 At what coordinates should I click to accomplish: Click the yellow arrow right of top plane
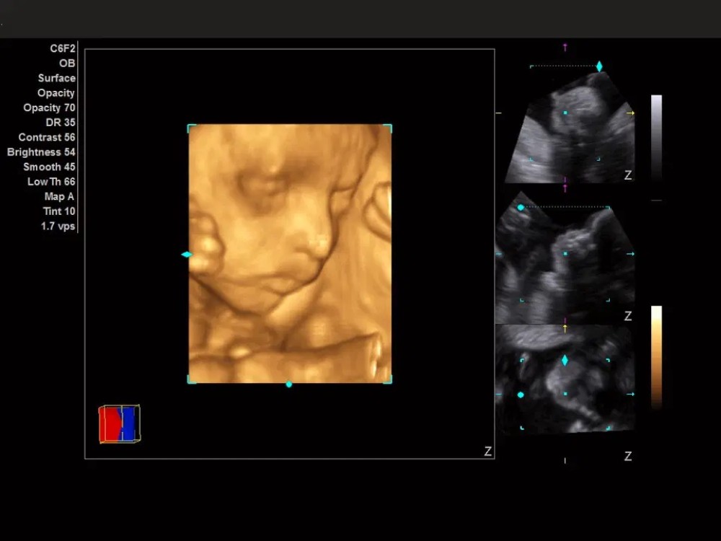(x=631, y=113)
